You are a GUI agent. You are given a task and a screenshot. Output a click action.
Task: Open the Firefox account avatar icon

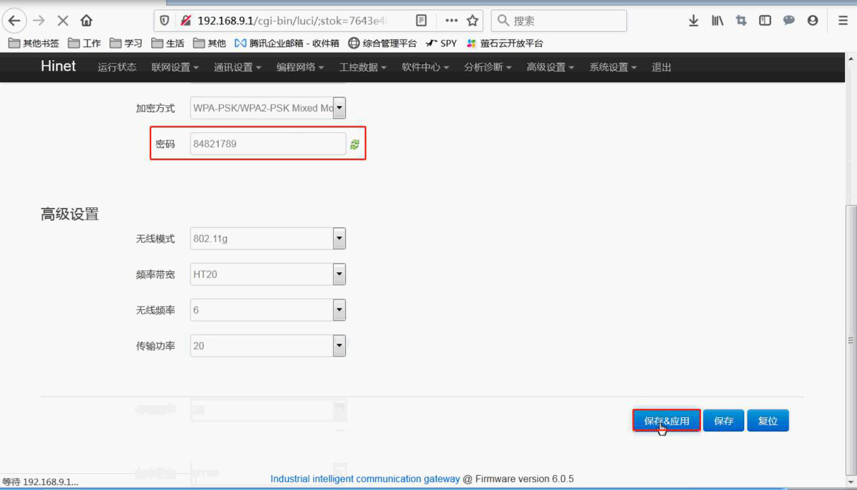click(x=812, y=21)
